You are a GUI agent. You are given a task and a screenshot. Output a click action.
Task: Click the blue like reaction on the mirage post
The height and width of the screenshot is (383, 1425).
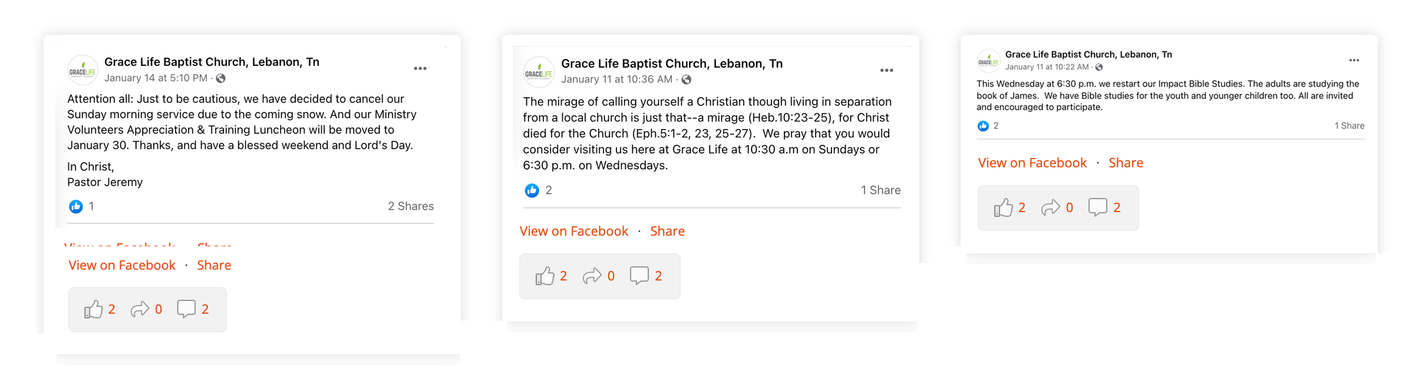(532, 190)
